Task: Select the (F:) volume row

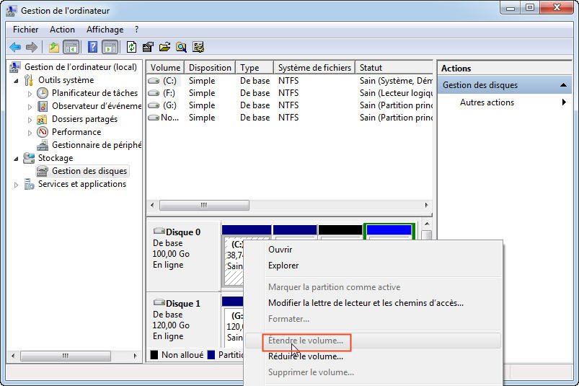Action: 289,93
